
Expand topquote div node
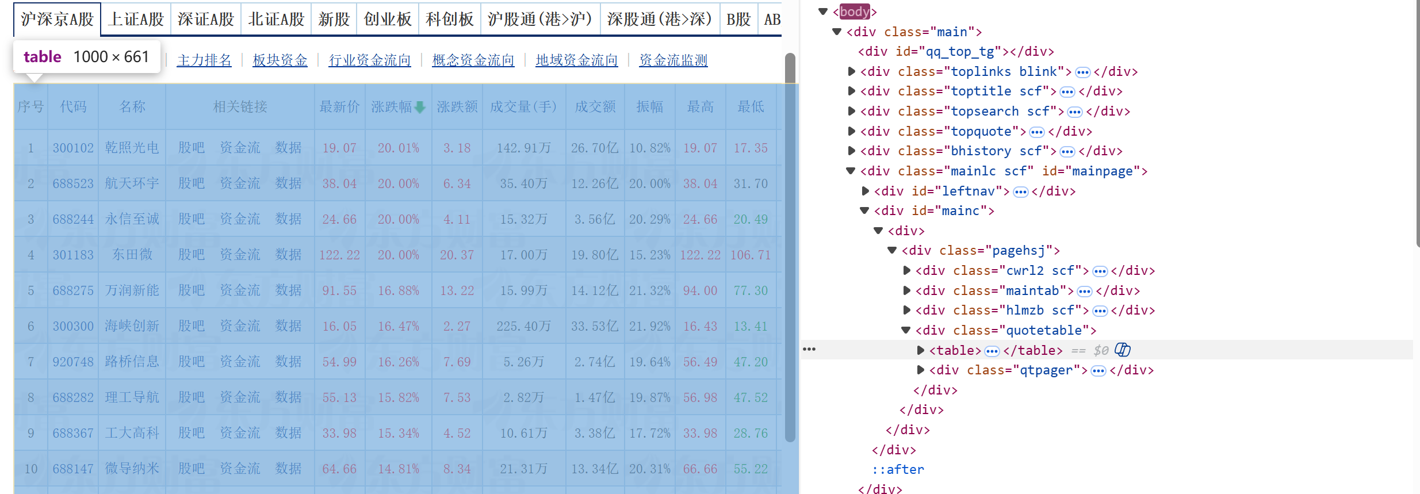pos(852,131)
